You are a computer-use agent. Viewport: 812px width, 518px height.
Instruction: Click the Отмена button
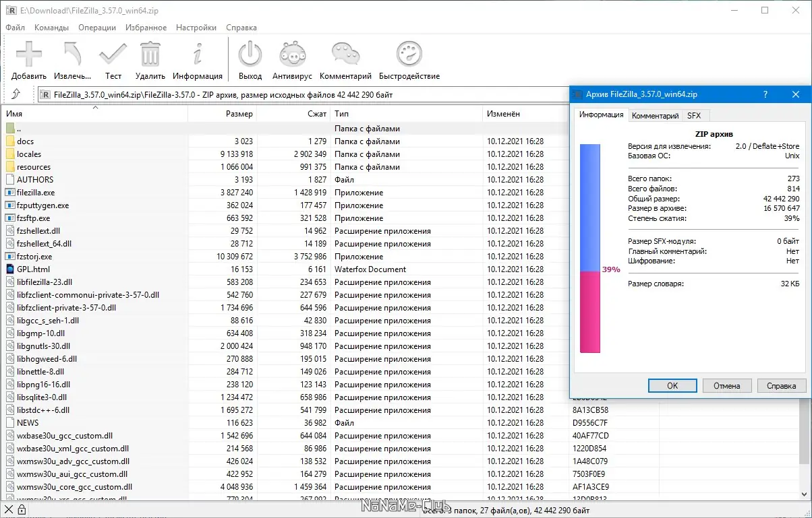(x=726, y=386)
